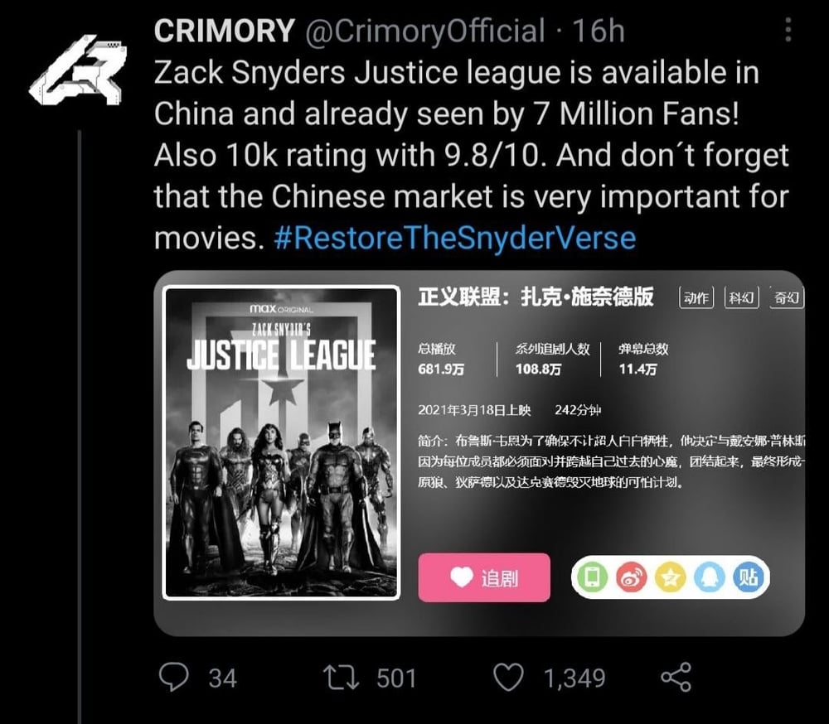829x724 pixels.
Task: Like the tweet with heart icon
Action: tap(509, 678)
